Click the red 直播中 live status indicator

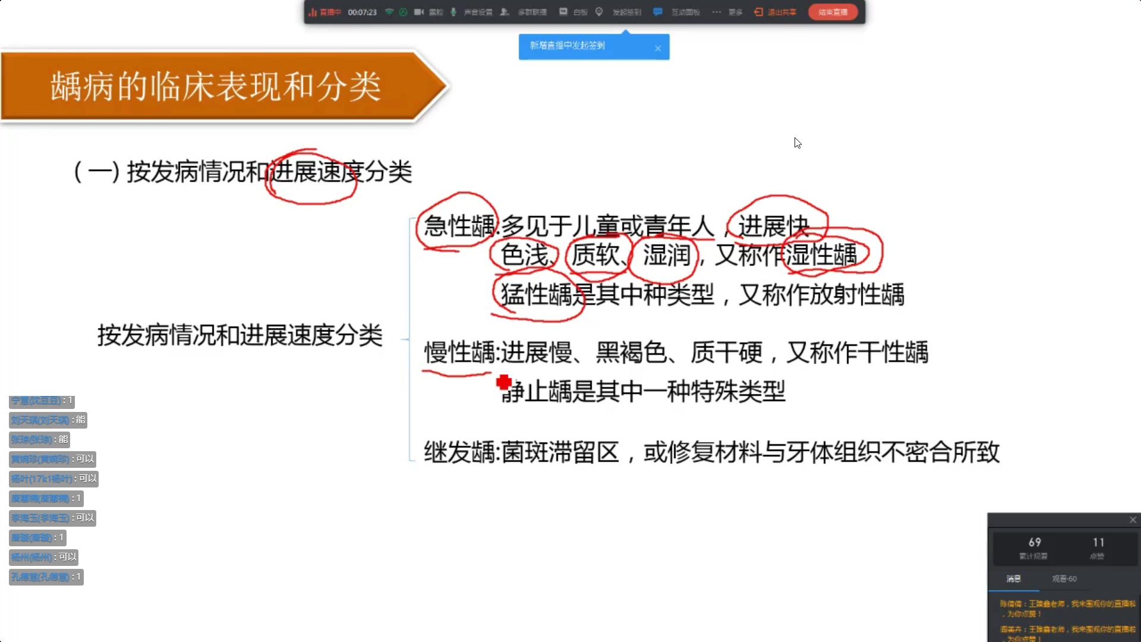tap(324, 12)
